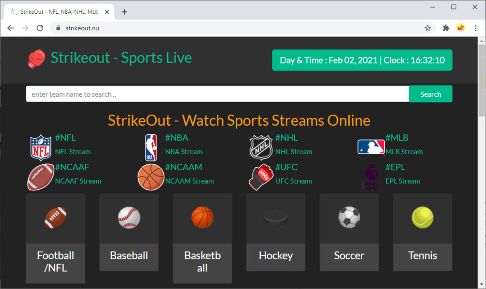This screenshot has width=486, height=289.
Task: Open the UFC Stream link
Action: click(294, 181)
